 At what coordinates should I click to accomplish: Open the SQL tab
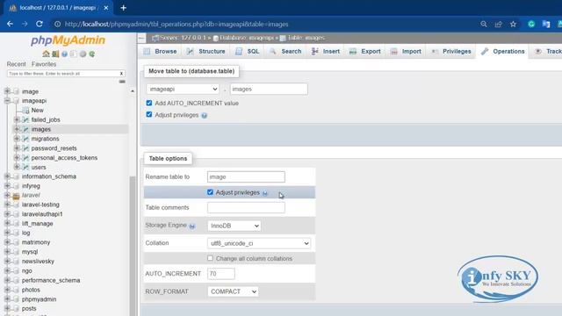[x=248, y=52]
